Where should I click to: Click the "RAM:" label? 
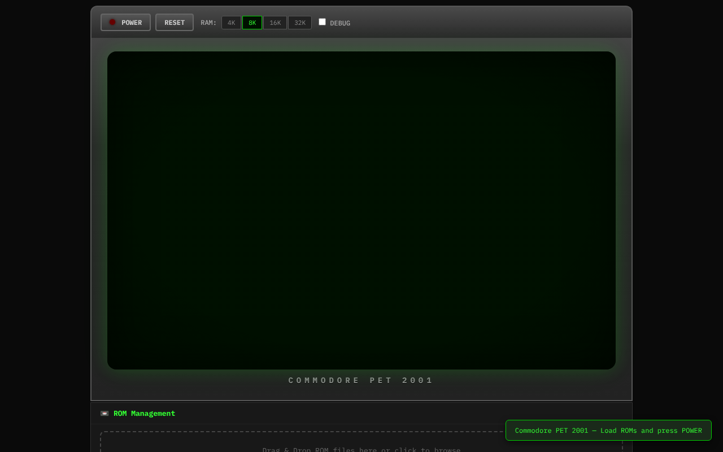[x=208, y=23]
